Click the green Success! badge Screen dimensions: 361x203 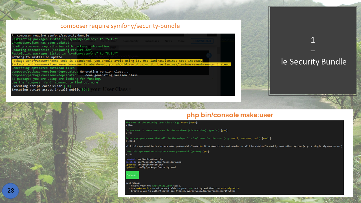tap(132, 175)
